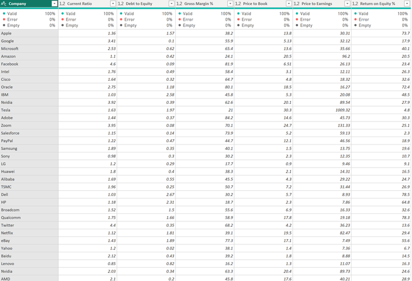The image size is (412, 281).
Task: Click the Alibaba company cell
Action: click(29, 179)
